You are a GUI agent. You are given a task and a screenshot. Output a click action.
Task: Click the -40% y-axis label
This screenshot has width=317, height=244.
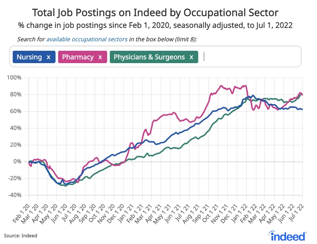(x=15, y=195)
